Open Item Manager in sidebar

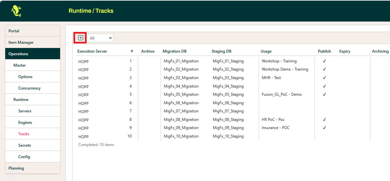(21, 42)
